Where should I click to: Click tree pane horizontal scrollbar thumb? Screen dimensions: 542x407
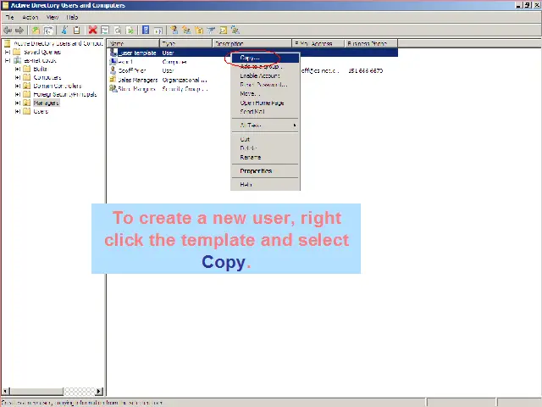tap(36, 392)
